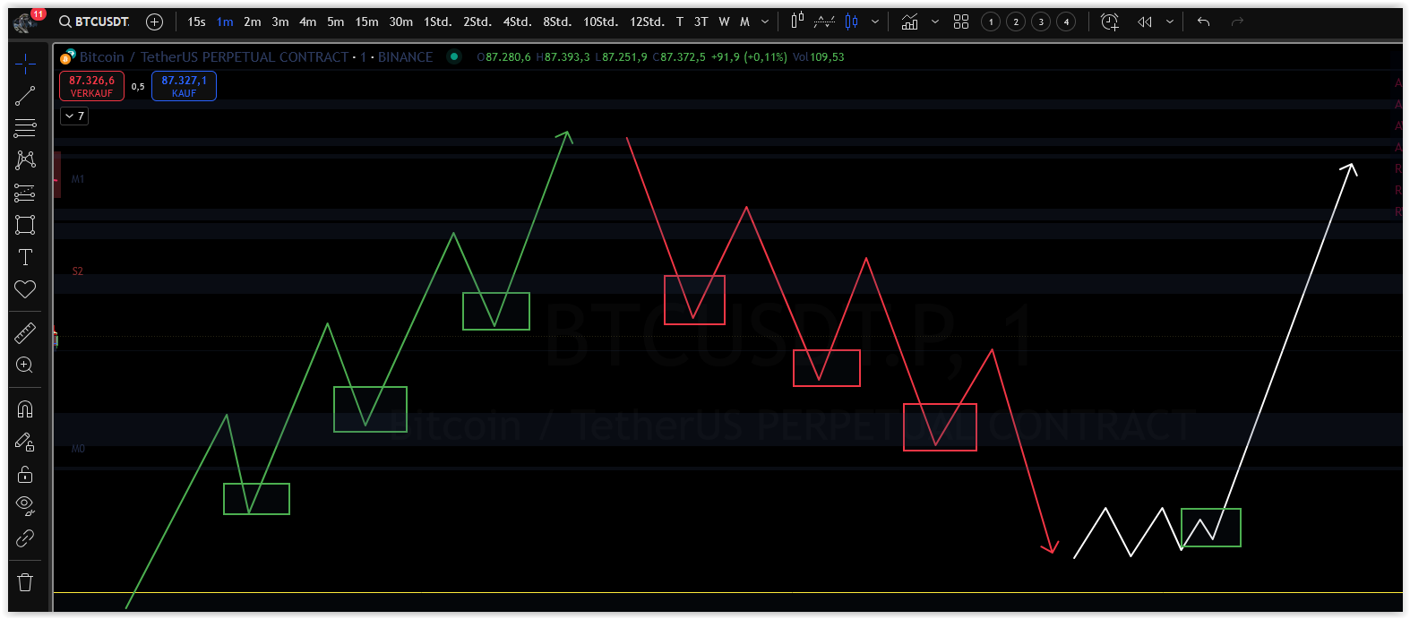
Task: Load saved layout number 4
Action: tap(1066, 21)
